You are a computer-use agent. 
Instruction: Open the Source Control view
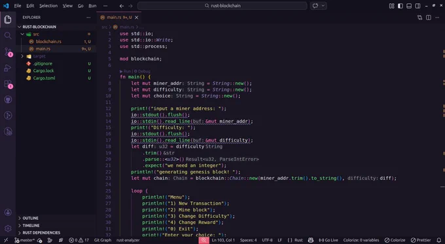pyautogui.click(x=9, y=52)
